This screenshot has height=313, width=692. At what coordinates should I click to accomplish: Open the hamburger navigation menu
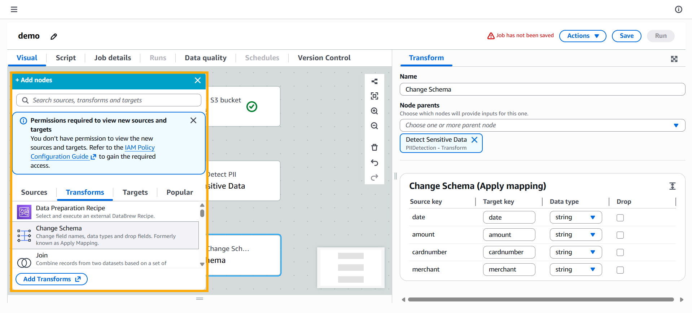[14, 9]
